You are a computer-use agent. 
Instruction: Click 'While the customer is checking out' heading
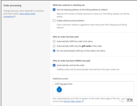(x=69, y=5)
